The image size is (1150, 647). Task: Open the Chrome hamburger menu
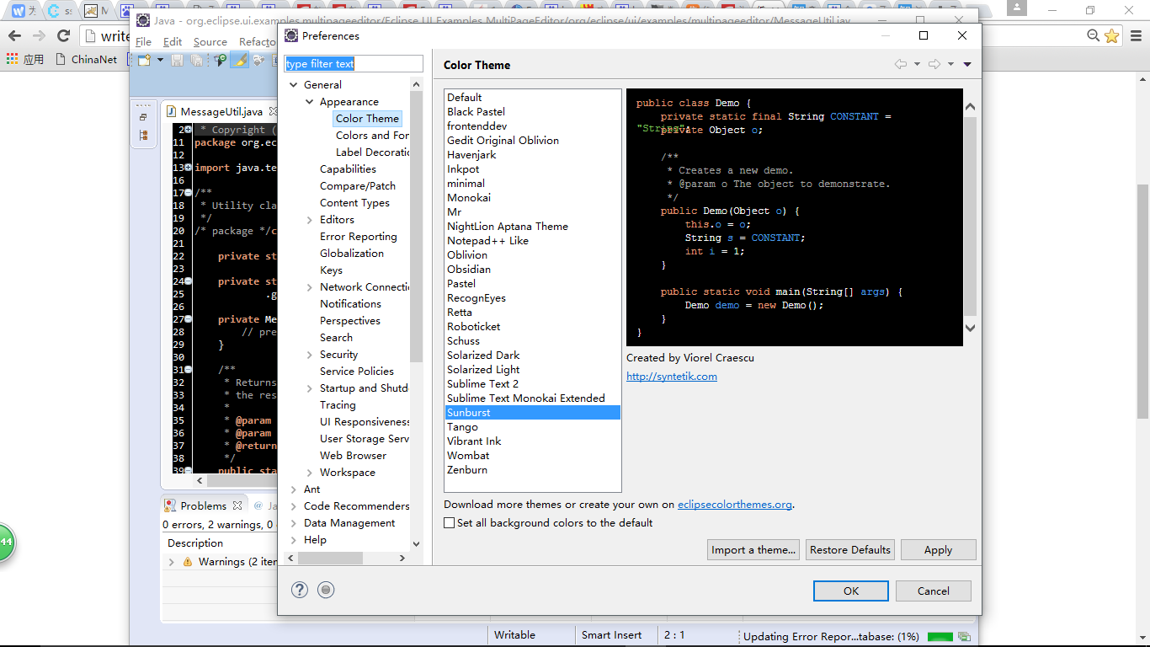coord(1134,35)
